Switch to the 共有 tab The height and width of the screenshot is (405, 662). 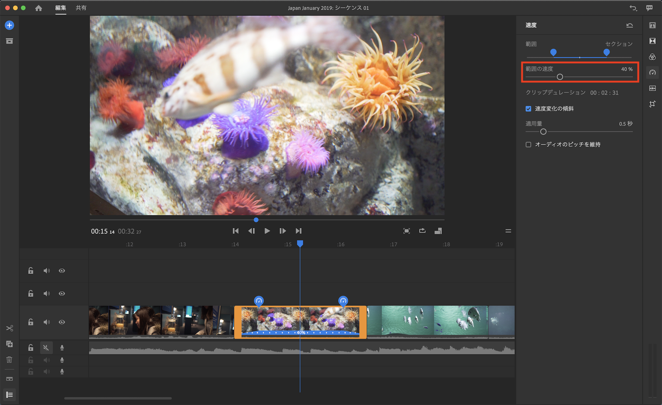coord(81,8)
